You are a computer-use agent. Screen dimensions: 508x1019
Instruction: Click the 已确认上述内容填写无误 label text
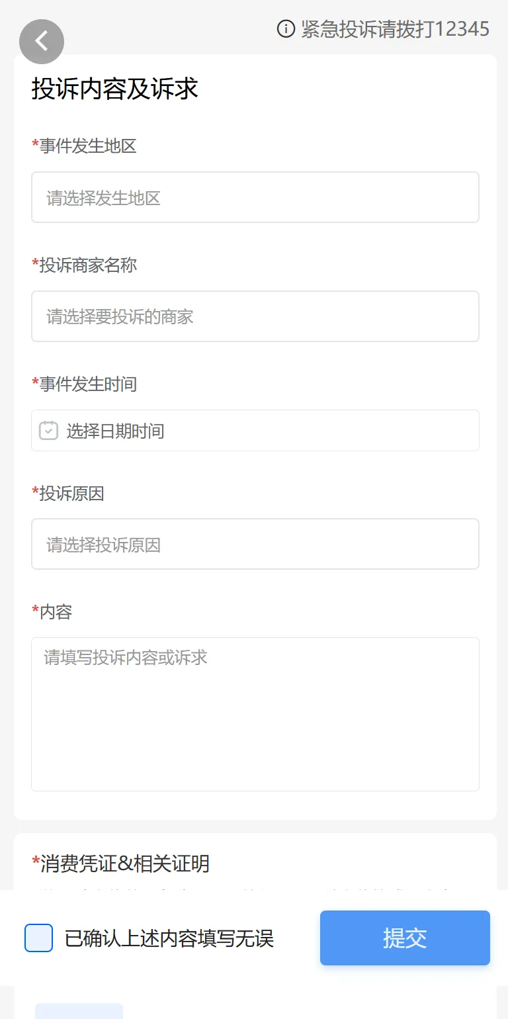pos(169,938)
